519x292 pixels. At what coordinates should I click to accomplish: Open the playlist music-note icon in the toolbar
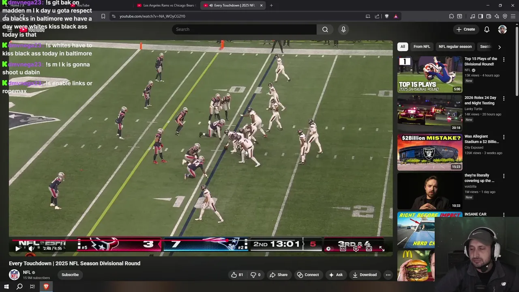pyautogui.click(x=472, y=16)
